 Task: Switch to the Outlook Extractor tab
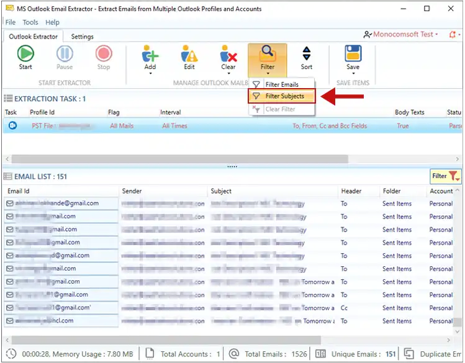34,37
